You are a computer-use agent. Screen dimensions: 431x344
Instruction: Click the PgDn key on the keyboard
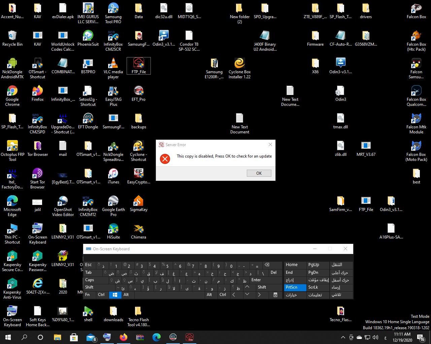318,273
